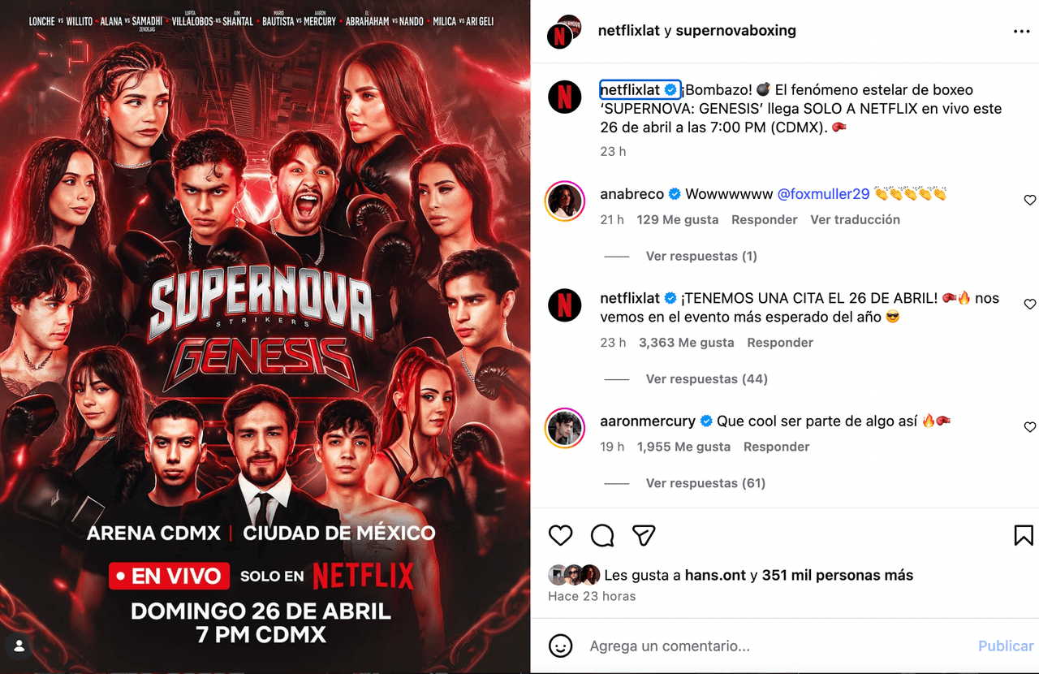Save post with the bookmark icon
The height and width of the screenshot is (674, 1039).
[1024, 535]
